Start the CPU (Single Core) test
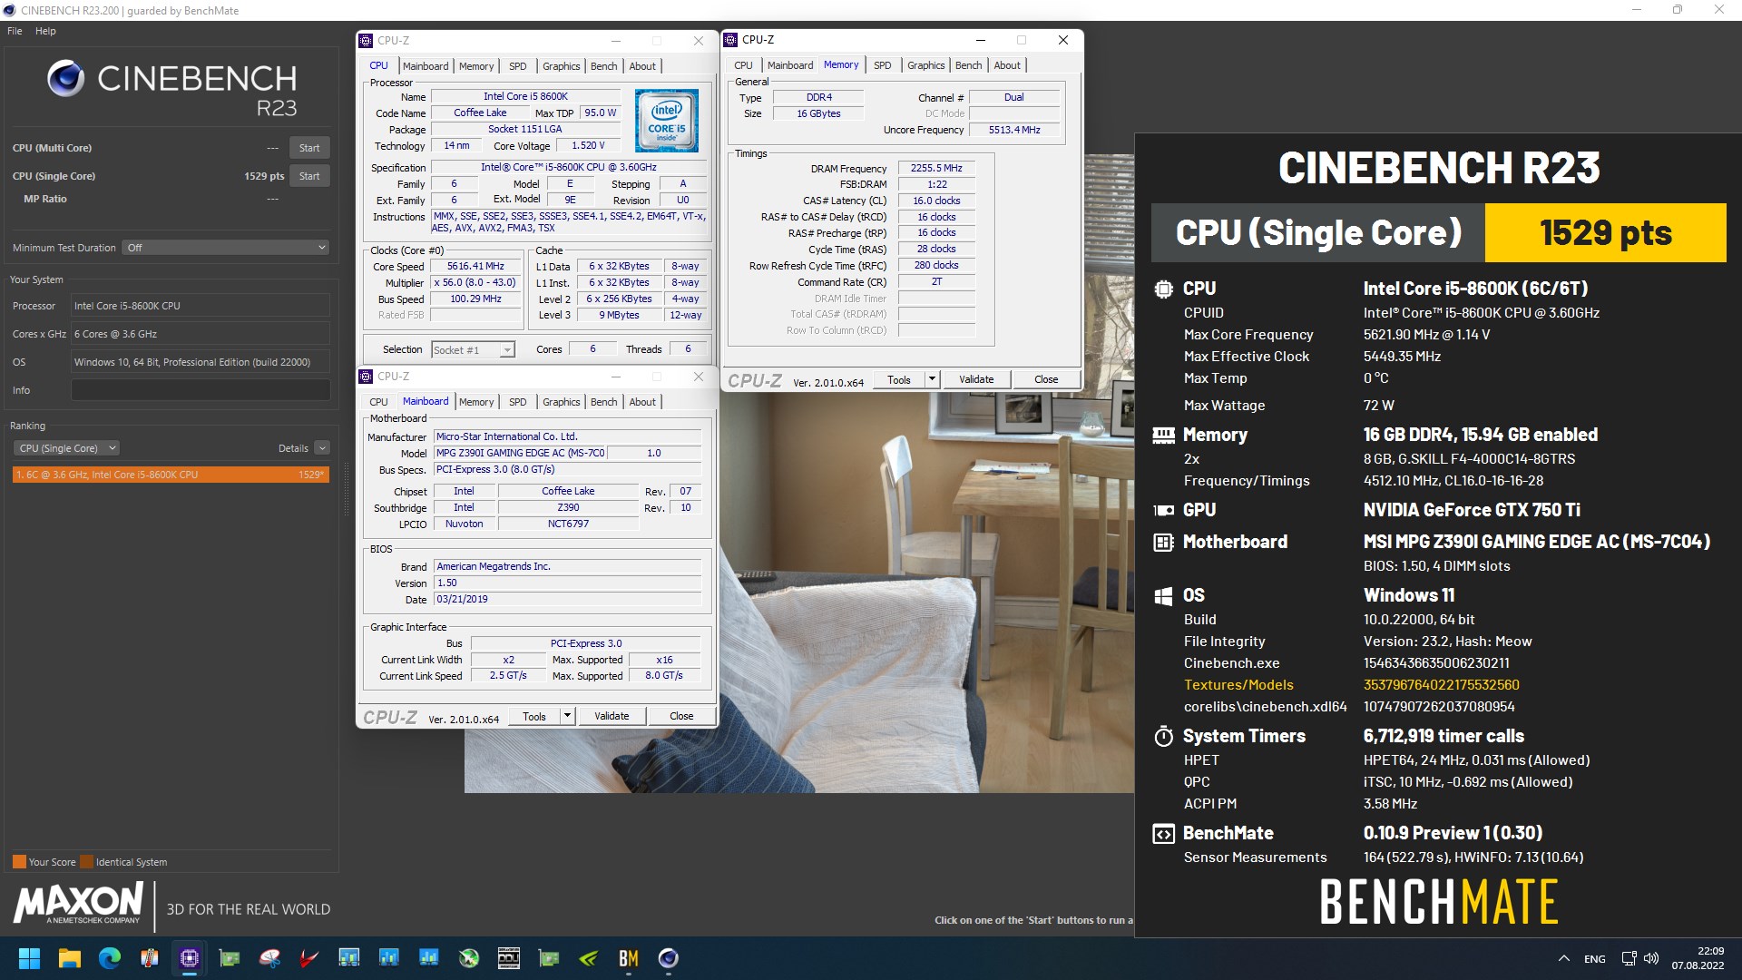1742x980 pixels. (309, 176)
